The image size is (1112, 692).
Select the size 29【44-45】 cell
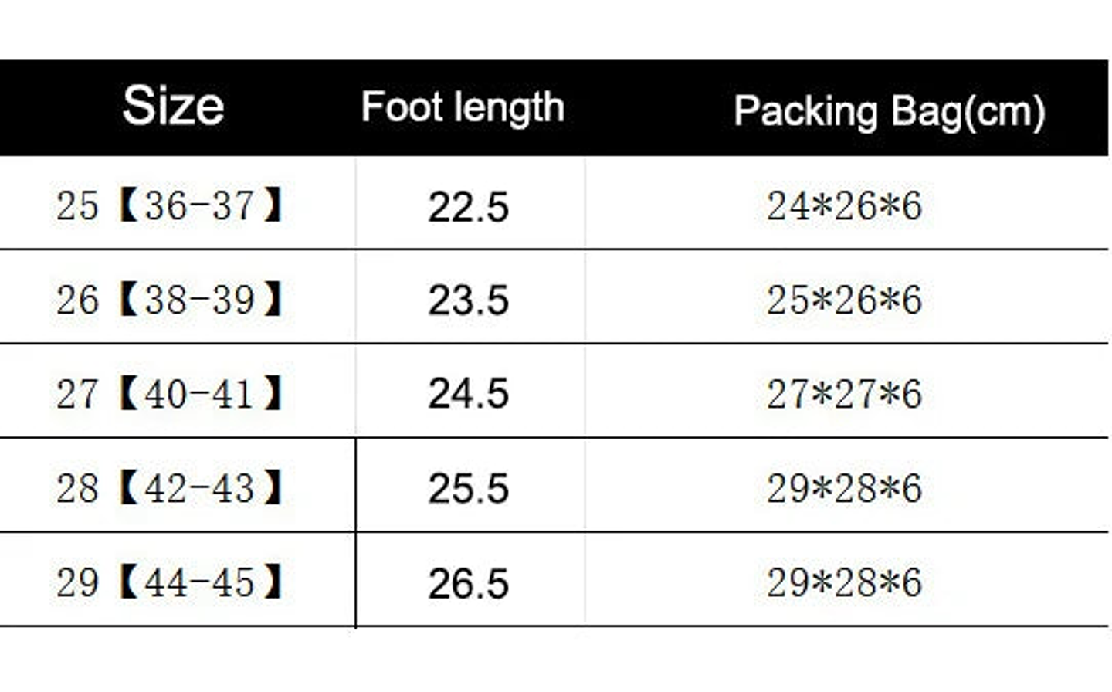click(x=170, y=582)
